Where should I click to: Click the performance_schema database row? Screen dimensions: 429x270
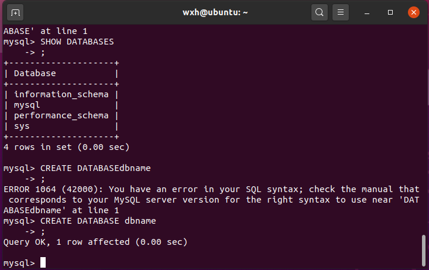click(61, 115)
